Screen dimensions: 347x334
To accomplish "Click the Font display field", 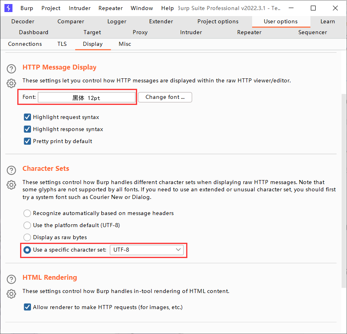I will tap(86, 97).
